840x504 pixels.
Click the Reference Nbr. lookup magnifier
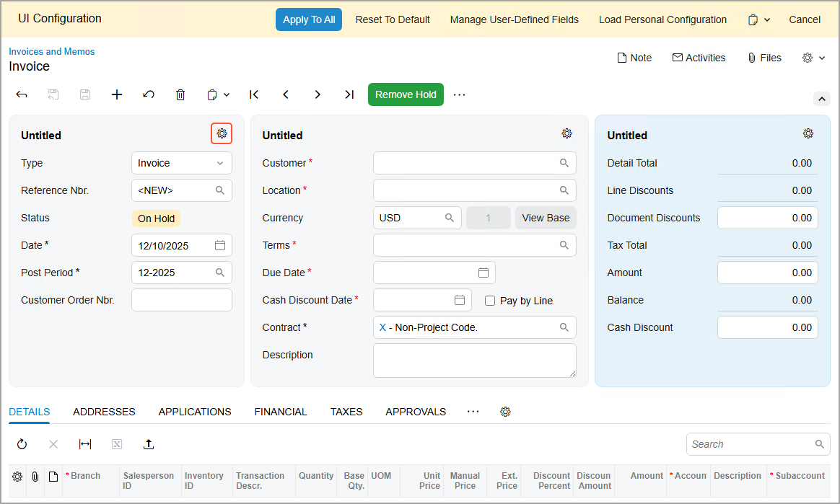(219, 190)
